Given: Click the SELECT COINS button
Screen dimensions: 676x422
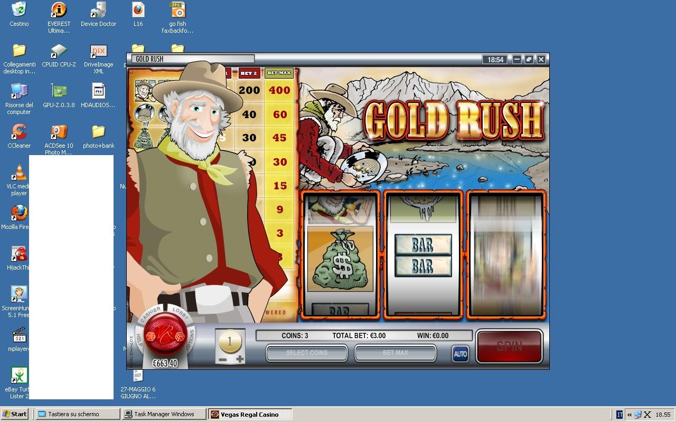Looking at the screenshot, I should pyautogui.click(x=307, y=353).
